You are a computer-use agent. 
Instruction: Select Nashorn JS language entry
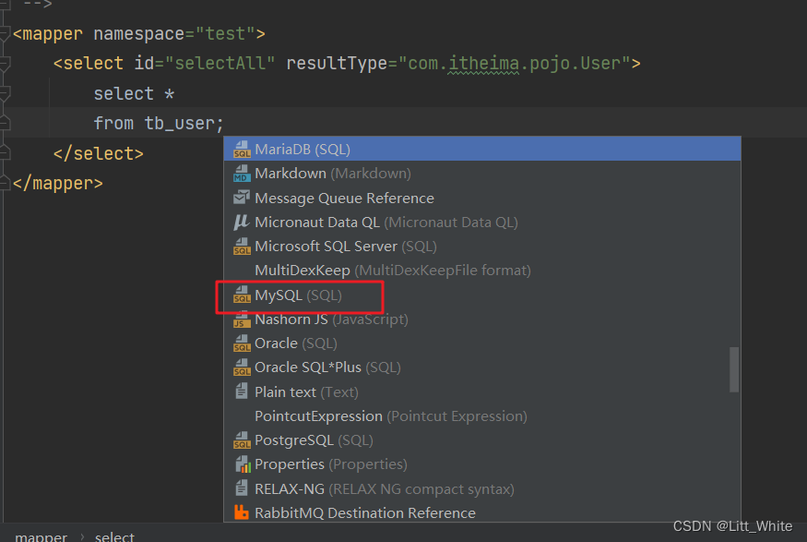click(x=482, y=319)
